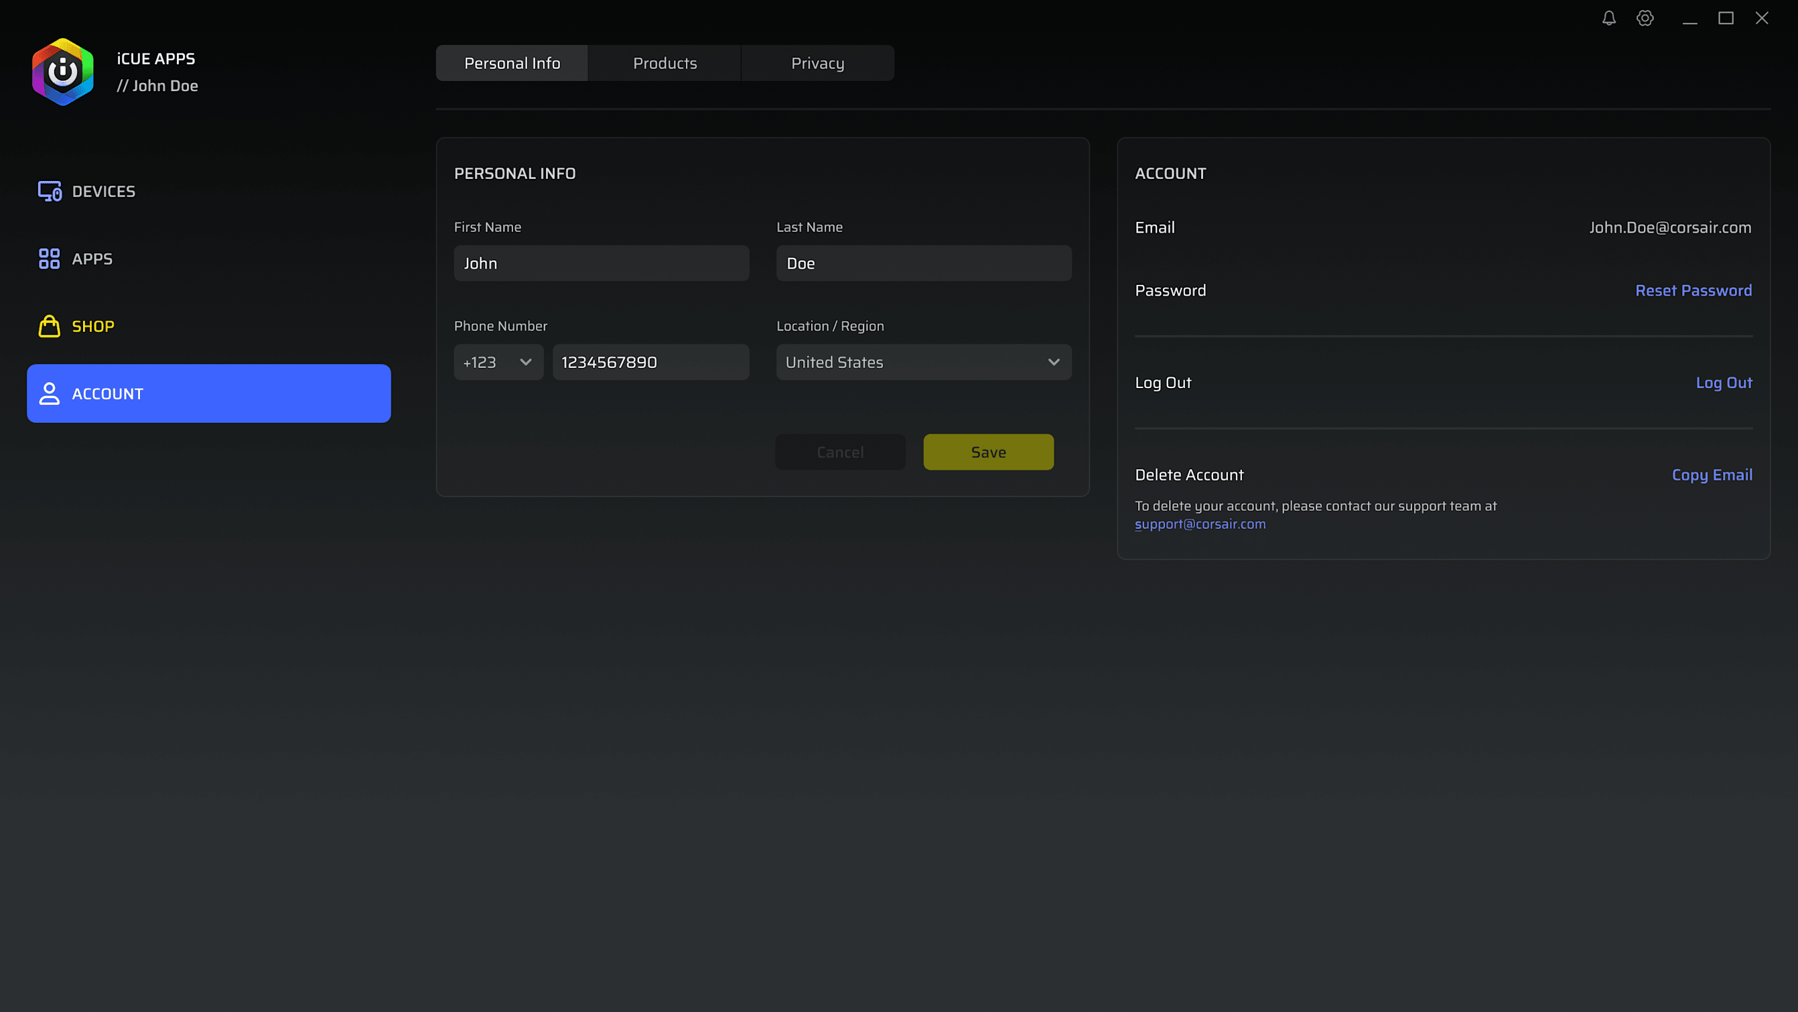Click the iCUE hexagon logo
The image size is (1798, 1012).
point(63,72)
